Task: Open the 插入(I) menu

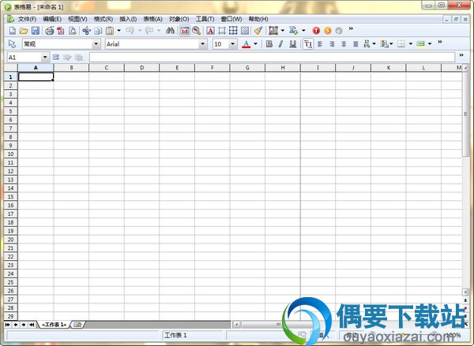Action: point(128,19)
